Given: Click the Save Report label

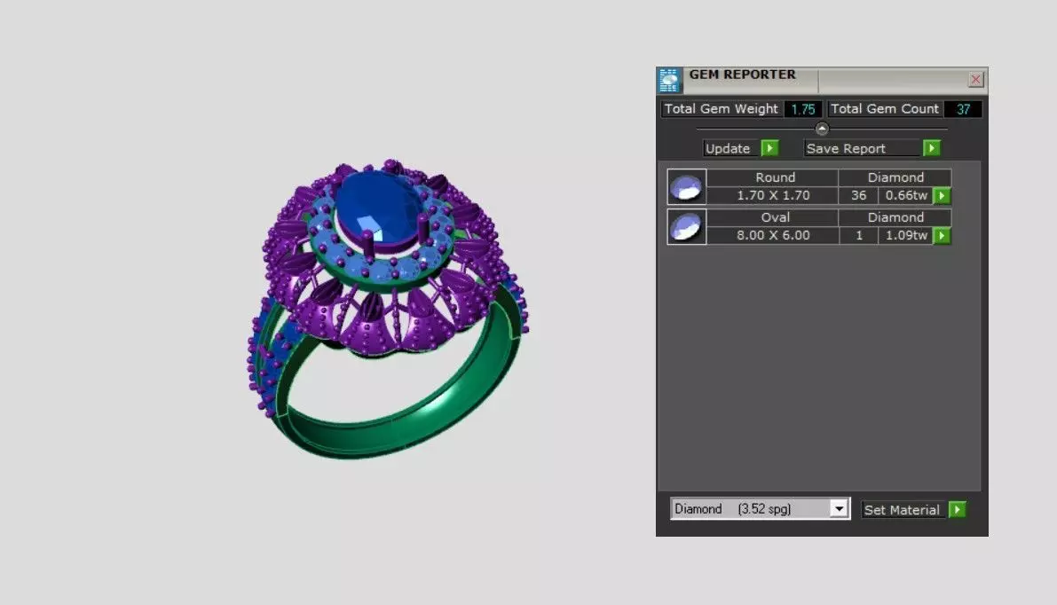Looking at the screenshot, I should tap(863, 148).
